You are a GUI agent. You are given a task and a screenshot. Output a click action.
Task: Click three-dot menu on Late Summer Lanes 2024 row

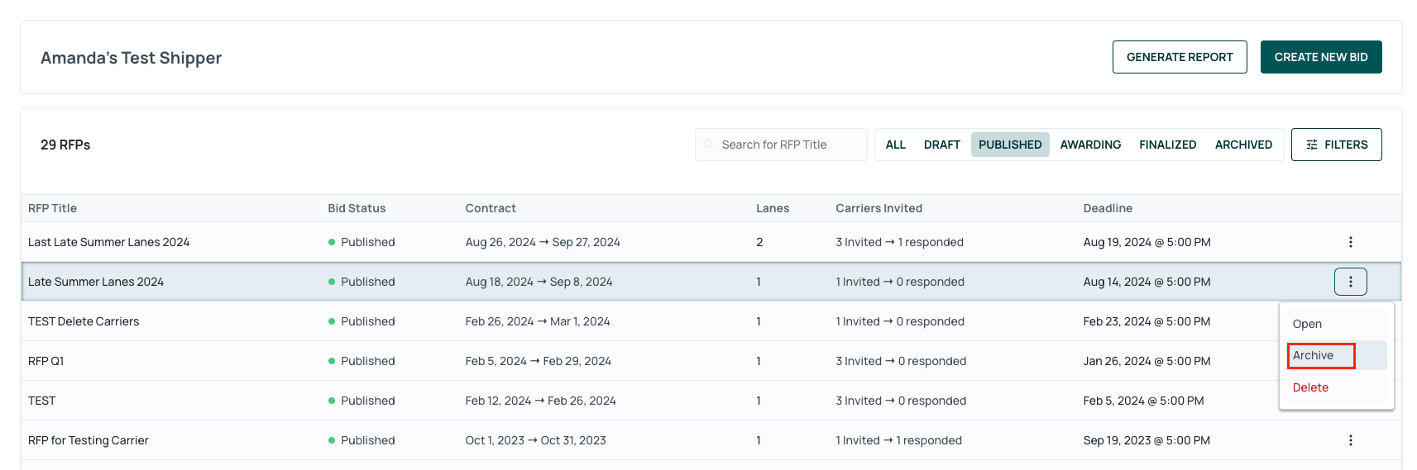pyautogui.click(x=1350, y=282)
